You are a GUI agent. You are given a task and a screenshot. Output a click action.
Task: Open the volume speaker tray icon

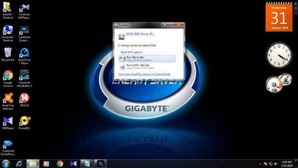coord(276,164)
